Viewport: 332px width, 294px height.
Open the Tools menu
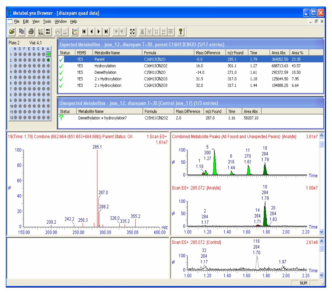[47, 22]
